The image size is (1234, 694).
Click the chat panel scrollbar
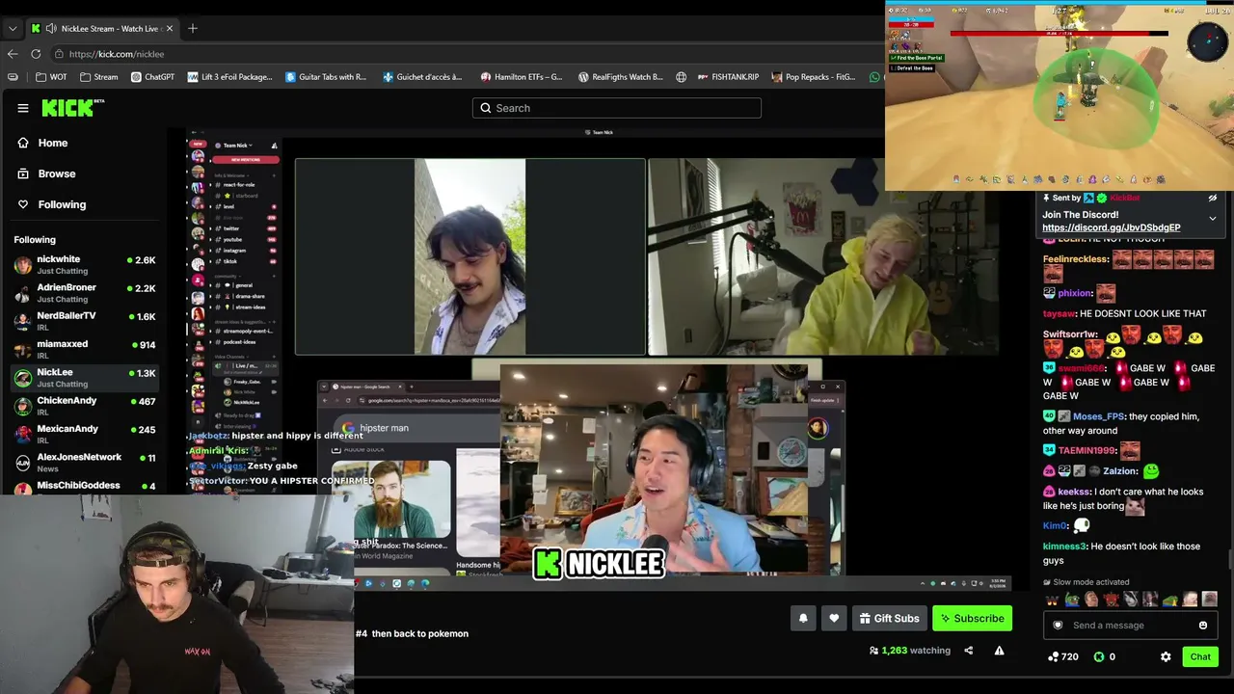tap(1229, 557)
